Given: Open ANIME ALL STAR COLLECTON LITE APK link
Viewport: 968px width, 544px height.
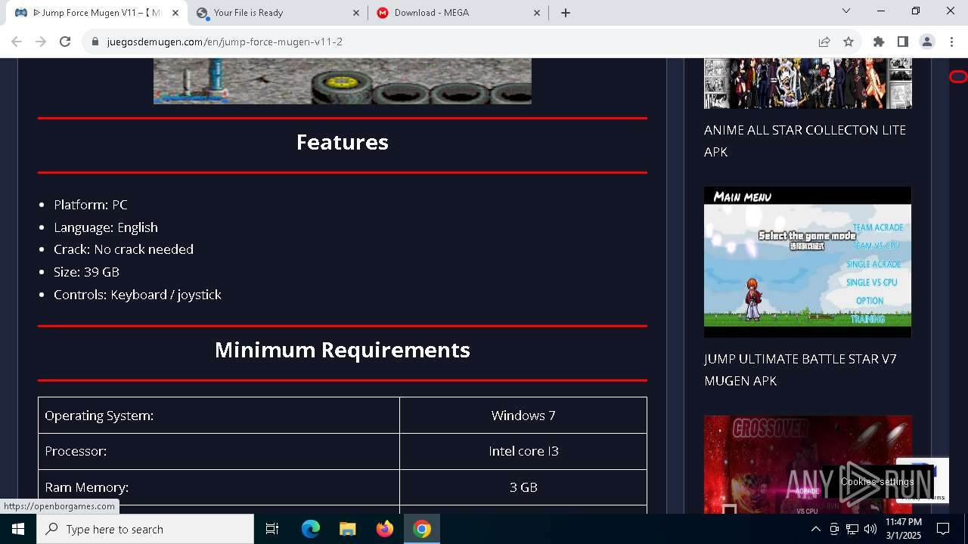Looking at the screenshot, I should click(805, 141).
